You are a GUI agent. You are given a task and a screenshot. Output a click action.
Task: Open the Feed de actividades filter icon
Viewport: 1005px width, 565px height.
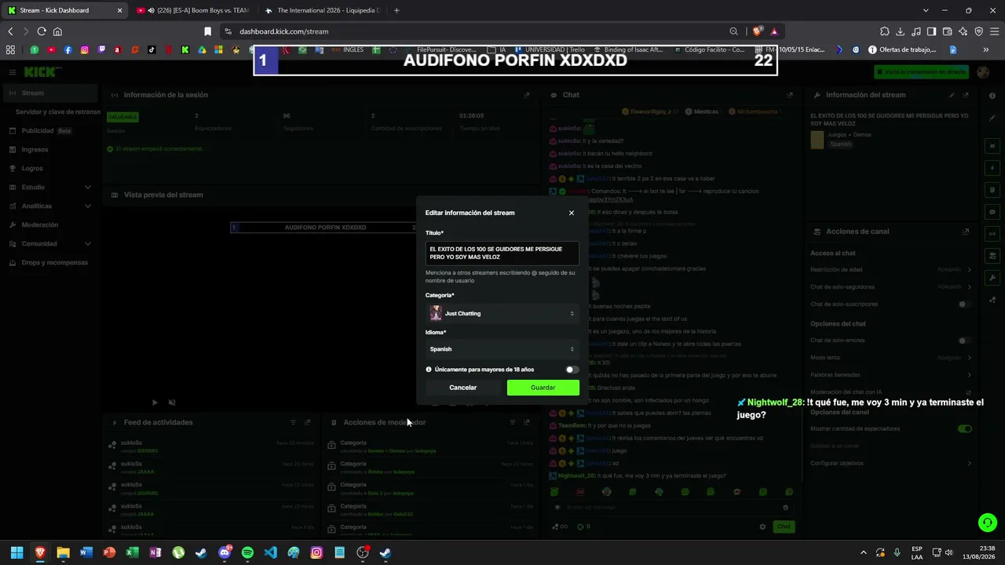[294, 422]
